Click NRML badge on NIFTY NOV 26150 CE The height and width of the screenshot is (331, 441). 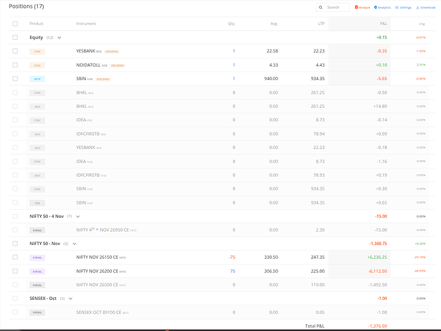(38, 257)
